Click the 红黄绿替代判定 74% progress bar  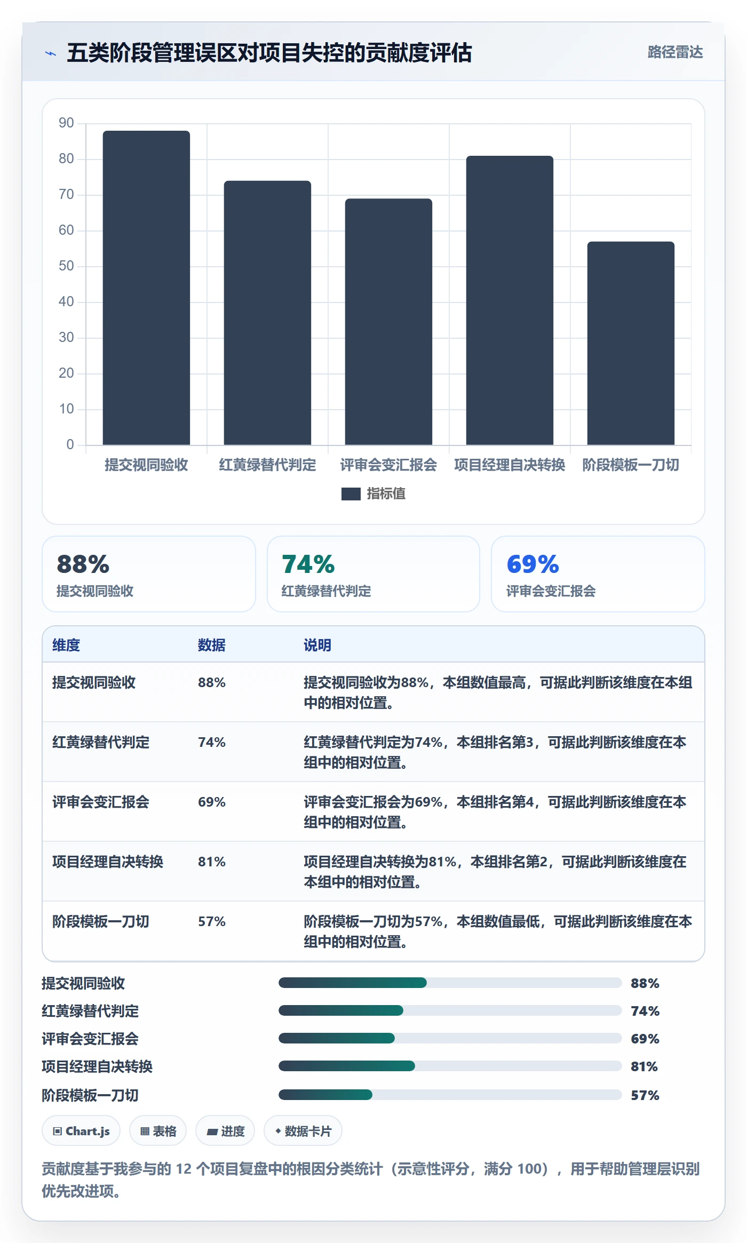450,1010
